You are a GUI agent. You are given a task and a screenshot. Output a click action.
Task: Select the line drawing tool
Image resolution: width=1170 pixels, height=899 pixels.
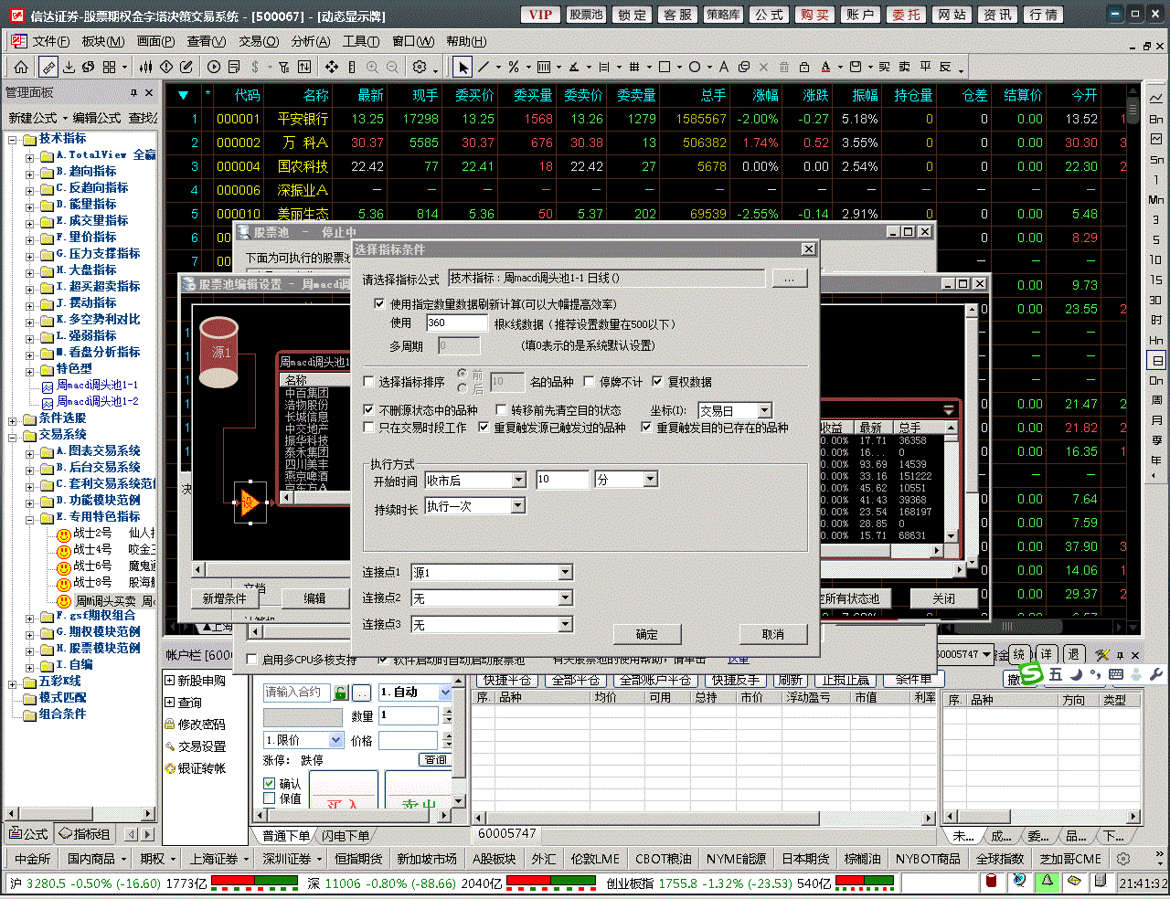click(484, 67)
